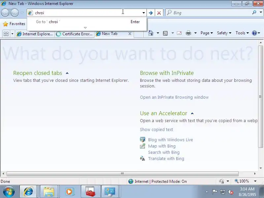Open a blank new tab button
Screen dimensions: 264x198
[x=138, y=34]
